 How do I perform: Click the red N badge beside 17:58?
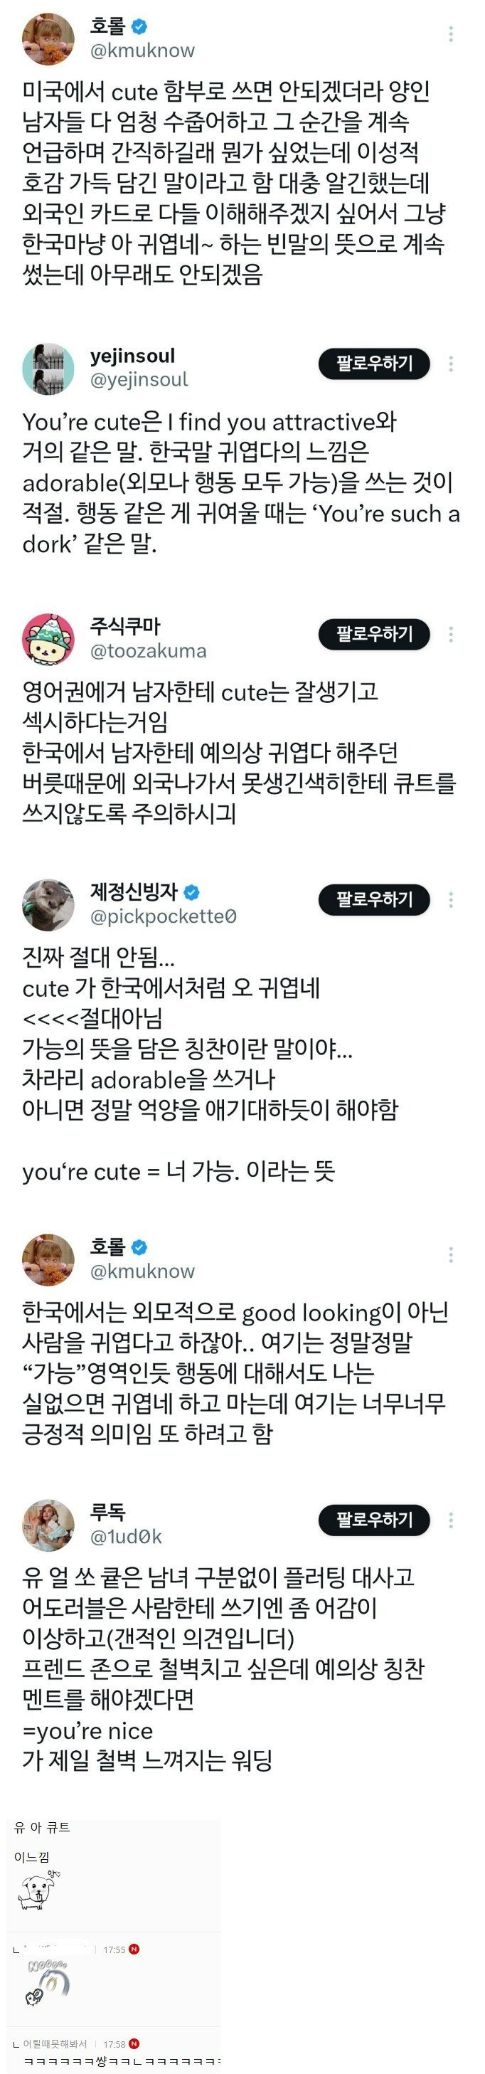click(134, 2043)
